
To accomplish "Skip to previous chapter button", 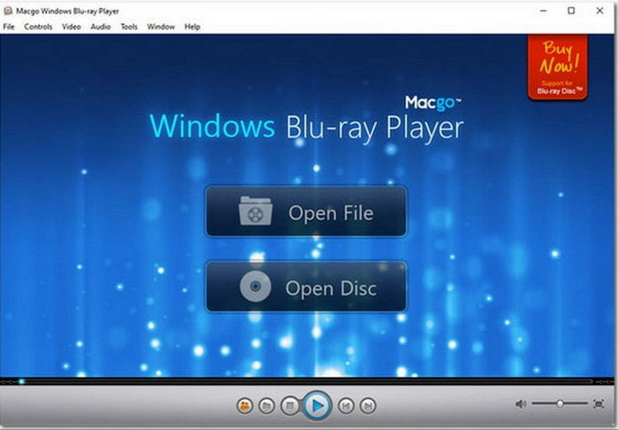I will point(346,405).
